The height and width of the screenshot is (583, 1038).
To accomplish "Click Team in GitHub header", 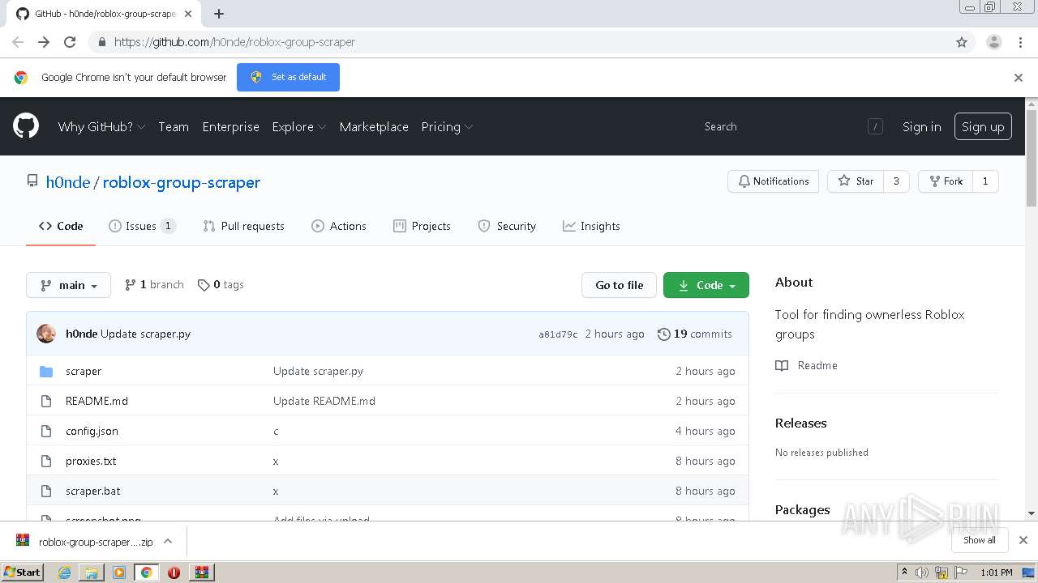I will click(x=174, y=126).
